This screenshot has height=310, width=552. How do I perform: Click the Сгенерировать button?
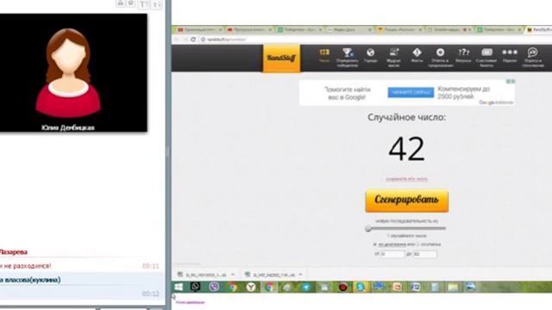(x=406, y=201)
